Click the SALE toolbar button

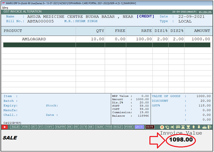pyautogui.click(x=15, y=127)
